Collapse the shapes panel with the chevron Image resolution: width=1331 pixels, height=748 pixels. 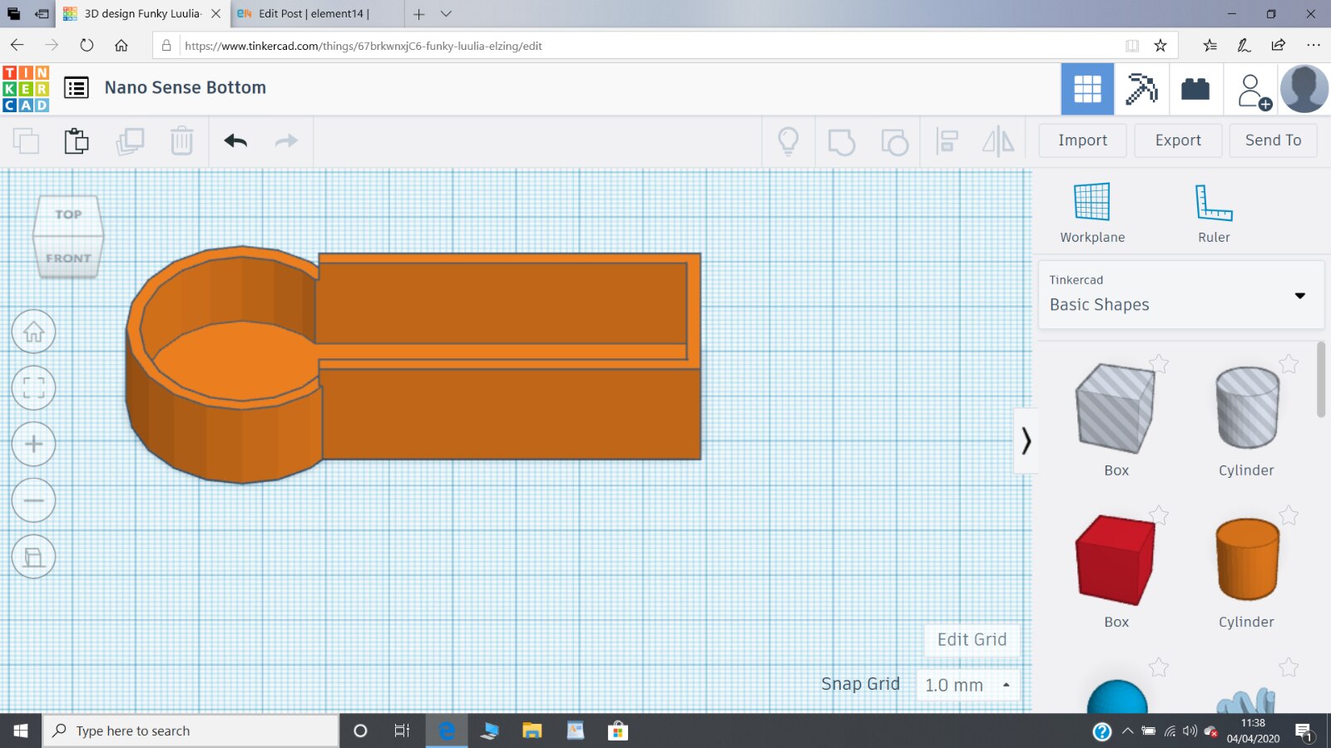click(x=1026, y=440)
